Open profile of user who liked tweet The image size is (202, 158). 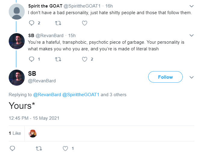click(x=33, y=133)
